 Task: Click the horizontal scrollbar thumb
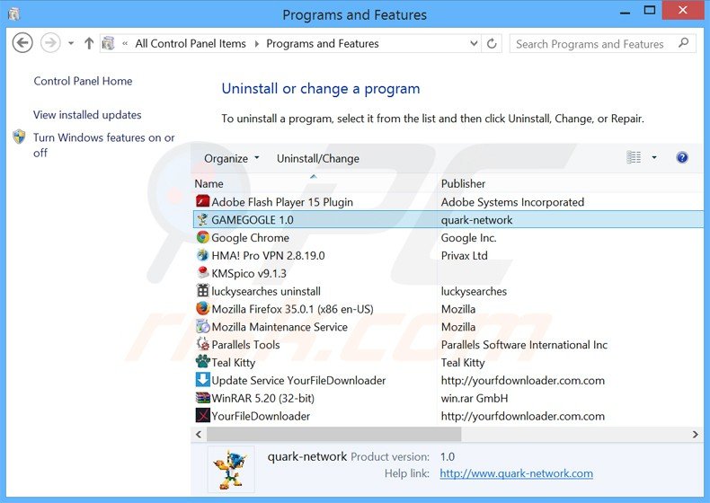click(334, 434)
